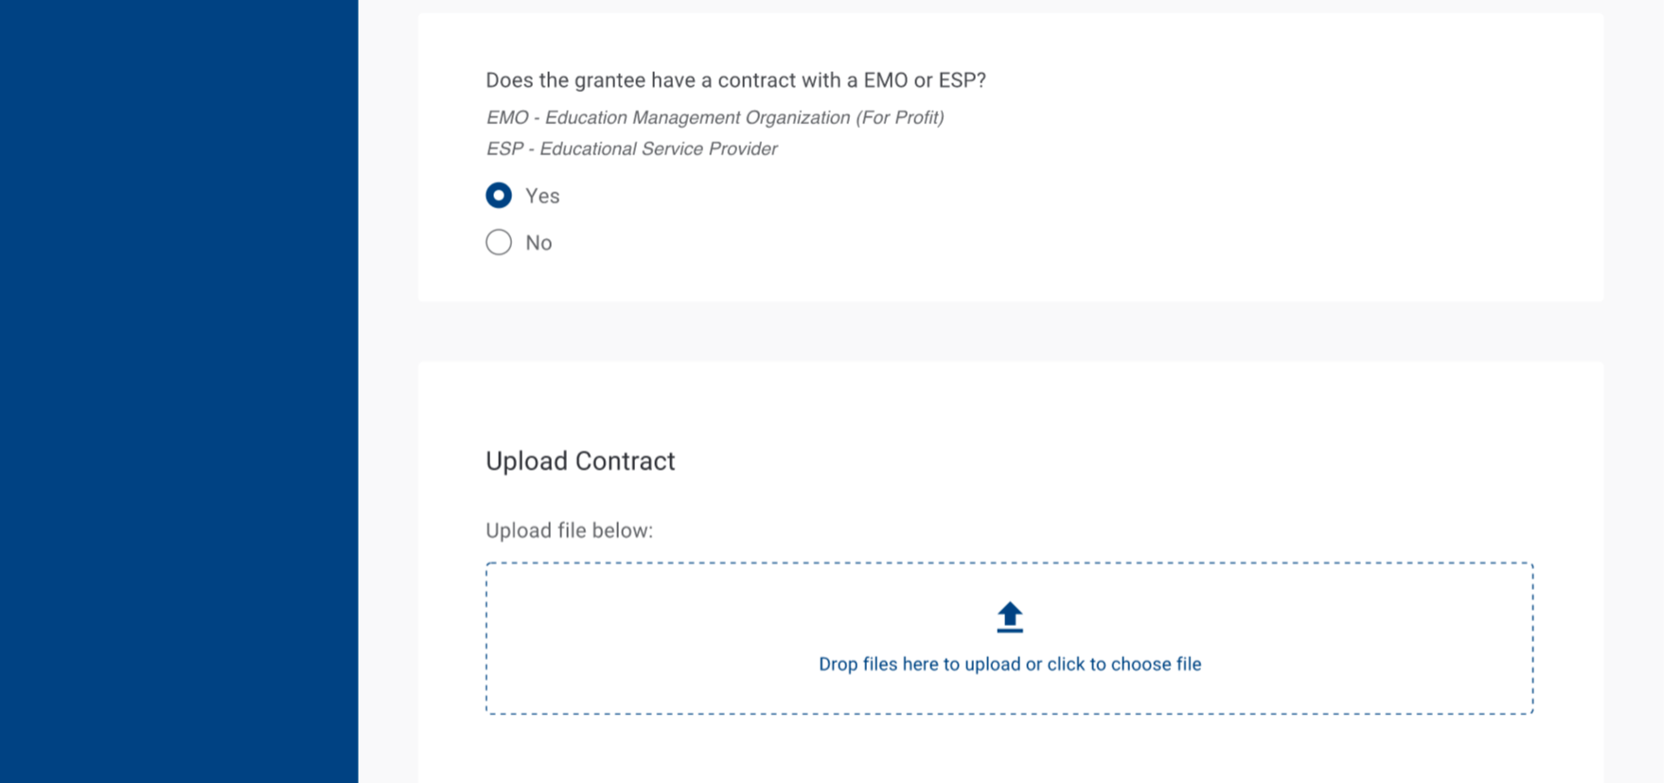Click the gray gap between the two cards
Screen dimensions: 1664x783
(1010, 332)
